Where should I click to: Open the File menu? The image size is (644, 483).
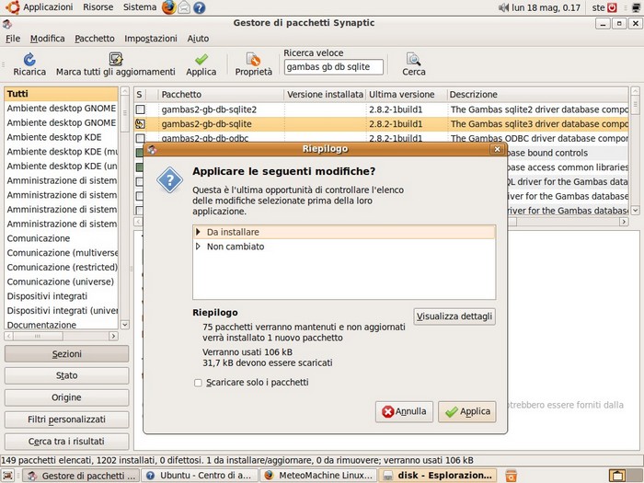point(13,39)
